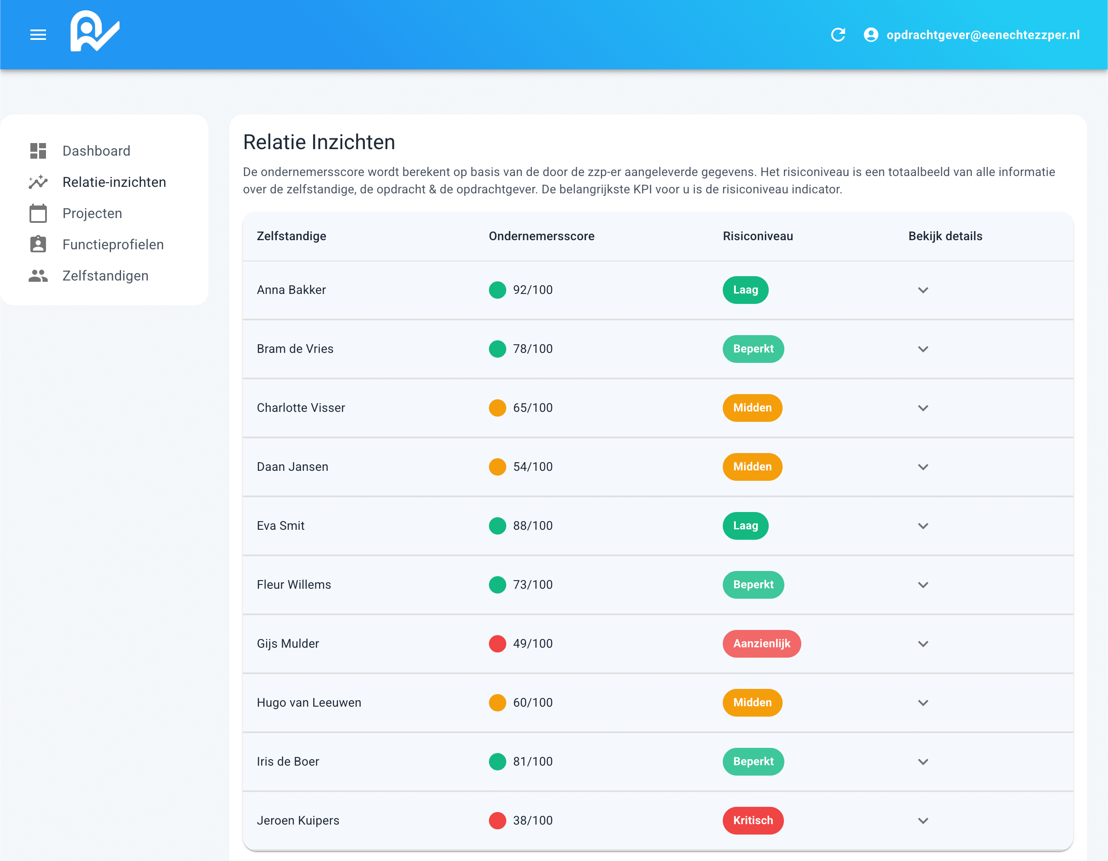Click Beperkt badge for Bram de Vries
Screen dimensions: 1108x861
[x=753, y=349]
